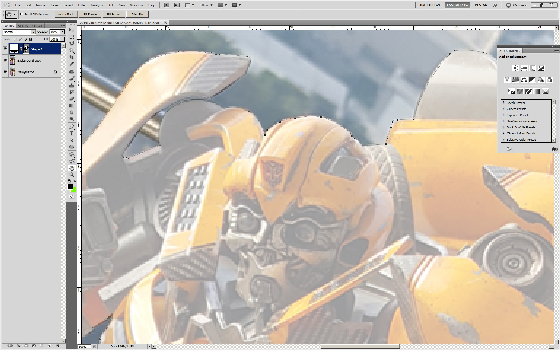This screenshot has width=560, height=350.
Task: Click the Fill Screen button
Action: [x=114, y=14]
